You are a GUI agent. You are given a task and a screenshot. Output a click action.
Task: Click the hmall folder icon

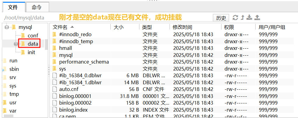[55, 48]
